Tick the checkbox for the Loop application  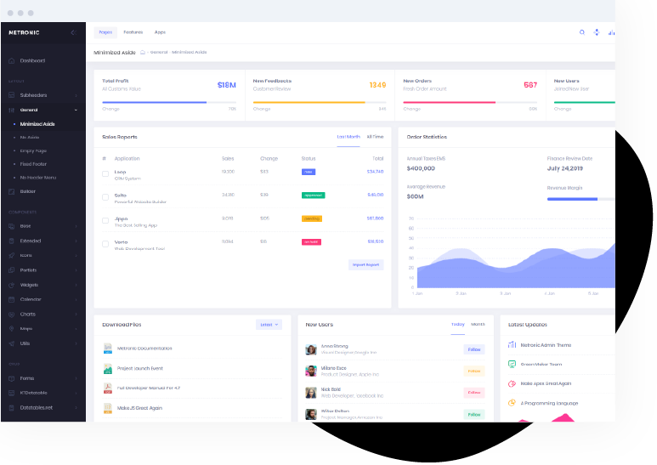(105, 173)
